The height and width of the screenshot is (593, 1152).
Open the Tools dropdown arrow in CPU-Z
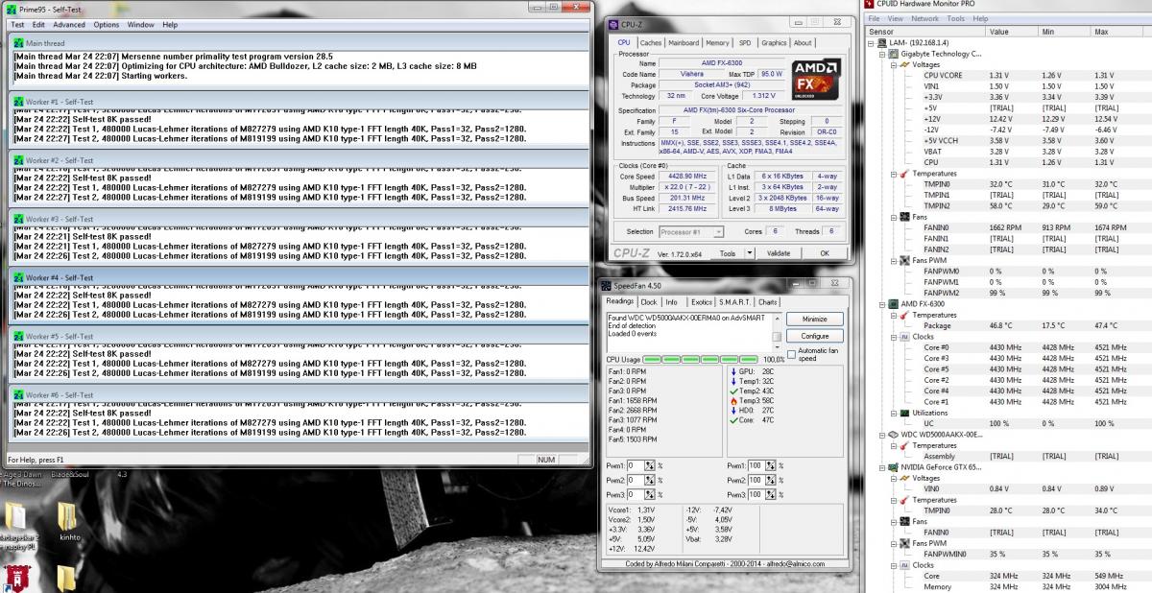point(749,253)
